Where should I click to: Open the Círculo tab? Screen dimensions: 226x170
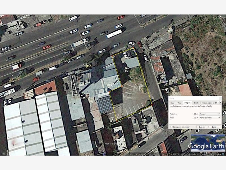click(x=196, y=103)
